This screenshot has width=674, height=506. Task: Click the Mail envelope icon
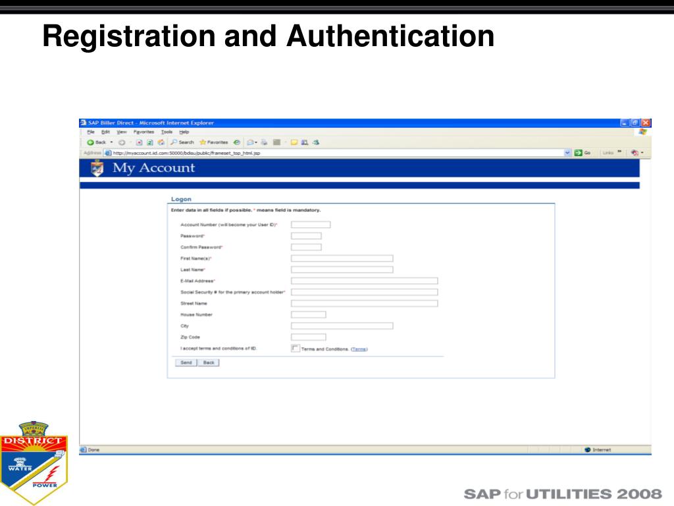coord(250,142)
